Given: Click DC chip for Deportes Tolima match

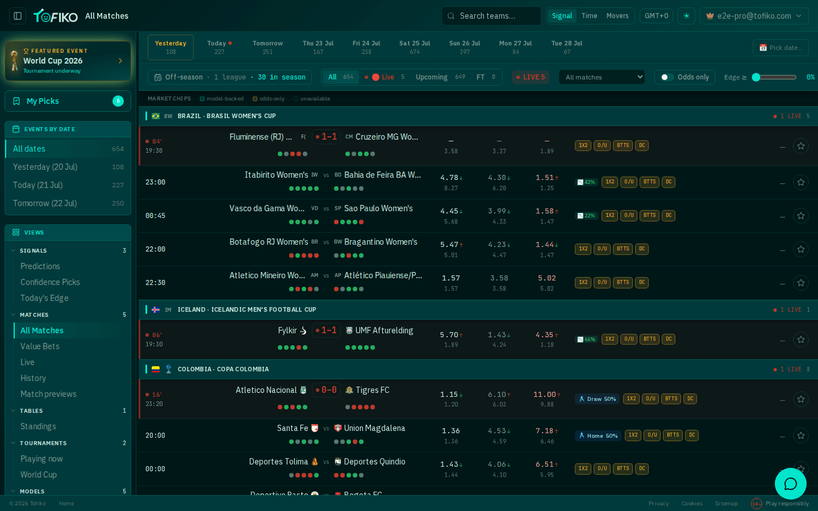Looking at the screenshot, I should pos(642,469).
